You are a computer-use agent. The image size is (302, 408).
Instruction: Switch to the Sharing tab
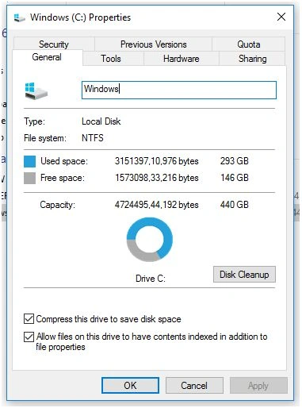pyautogui.click(x=252, y=59)
